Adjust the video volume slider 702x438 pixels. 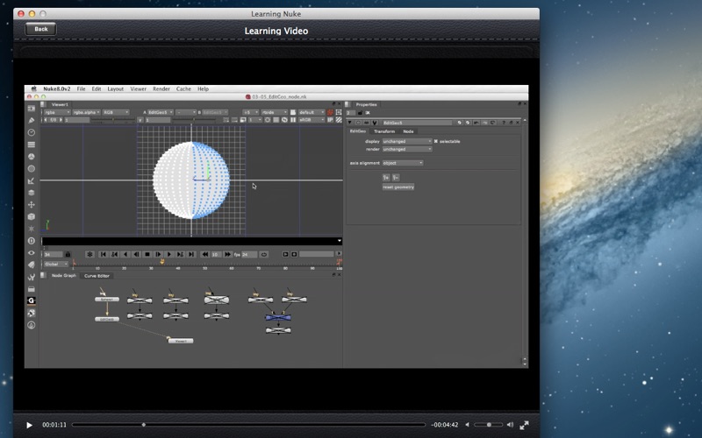(488, 425)
